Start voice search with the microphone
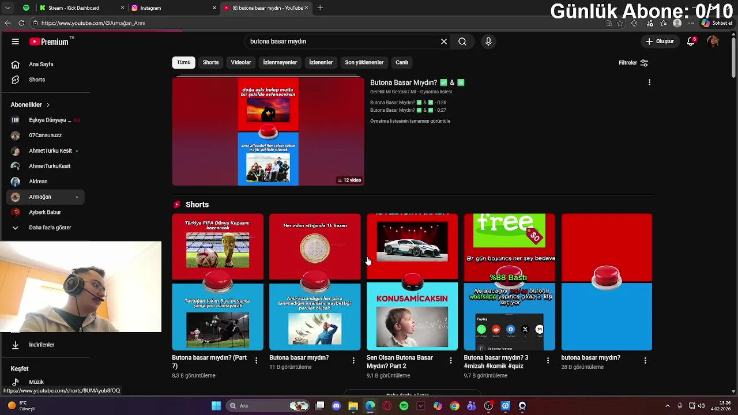738x415 pixels. pos(488,41)
